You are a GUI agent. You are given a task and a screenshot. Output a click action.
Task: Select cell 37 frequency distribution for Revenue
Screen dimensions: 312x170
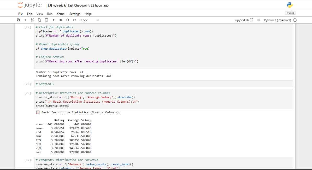(x=163, y=163)
